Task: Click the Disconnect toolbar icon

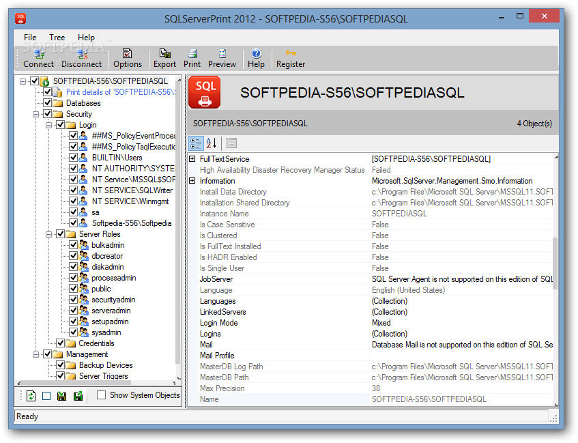Action: pyautogui.click(x=81, y=54)
